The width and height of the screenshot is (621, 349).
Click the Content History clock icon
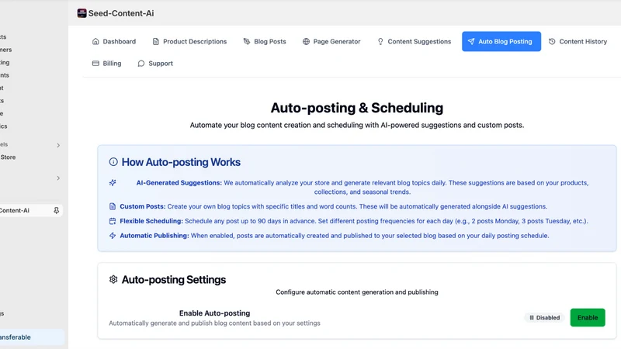click(552, 41)
